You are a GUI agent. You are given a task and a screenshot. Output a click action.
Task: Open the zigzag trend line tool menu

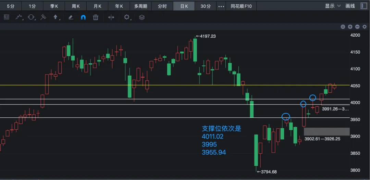tap(19, 17)
